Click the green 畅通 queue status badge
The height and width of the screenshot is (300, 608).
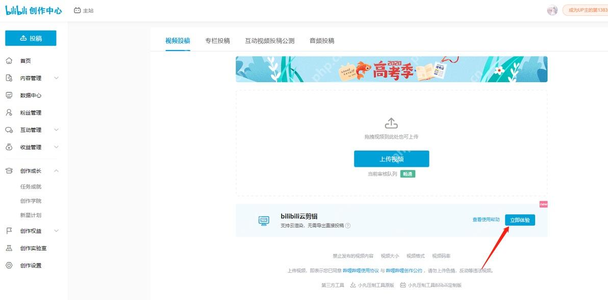408,174
